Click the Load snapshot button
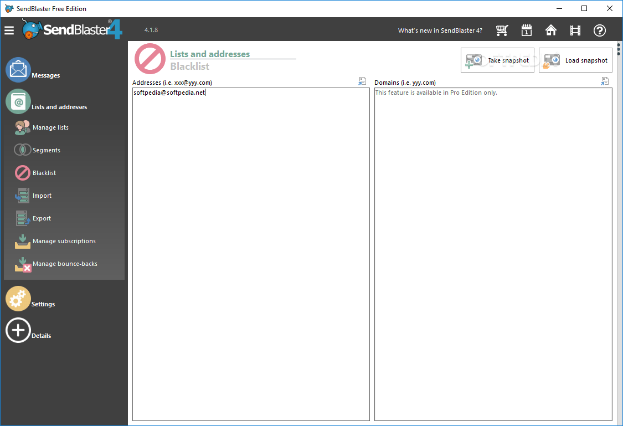The width and height of the screenshot is (623, 426). [575, 60]
